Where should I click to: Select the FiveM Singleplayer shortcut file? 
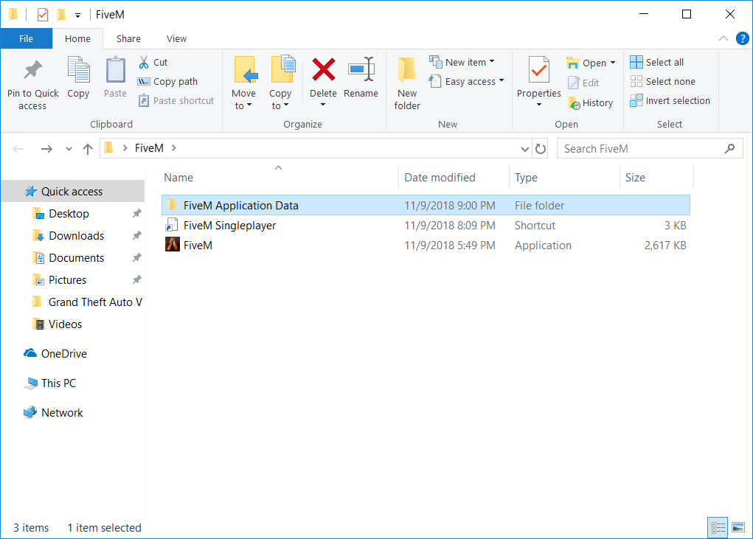coord(229,226)
